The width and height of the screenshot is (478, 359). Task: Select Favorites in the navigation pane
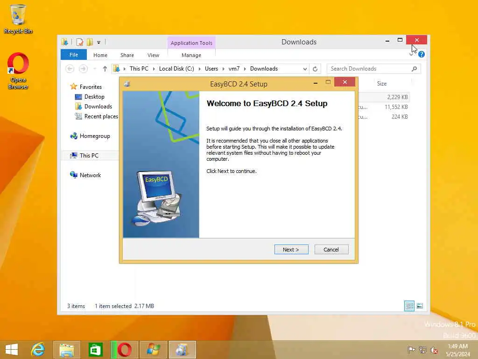pyautogui.click(x=91, y=86)
